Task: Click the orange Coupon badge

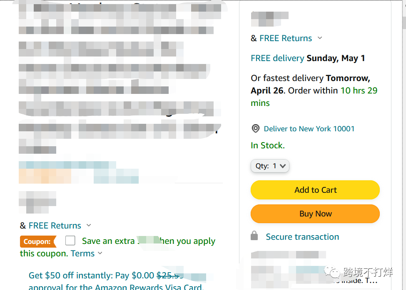Action: pyautogui.click(x=37, y=241)
